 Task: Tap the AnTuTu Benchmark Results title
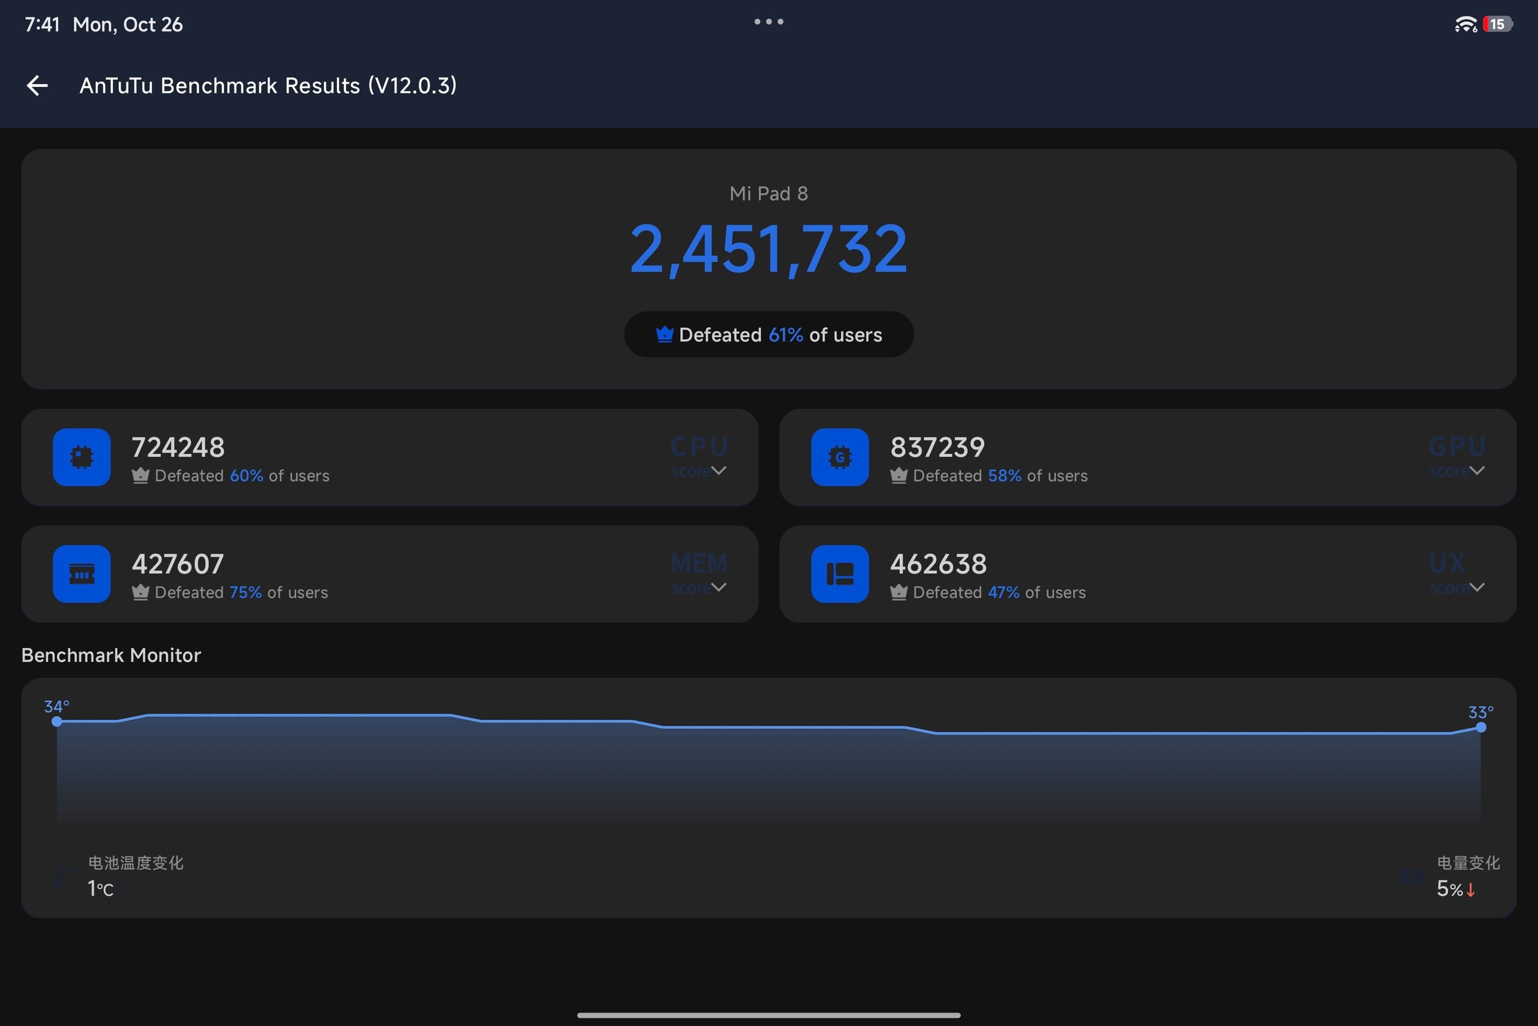click(x=269, y=85)
